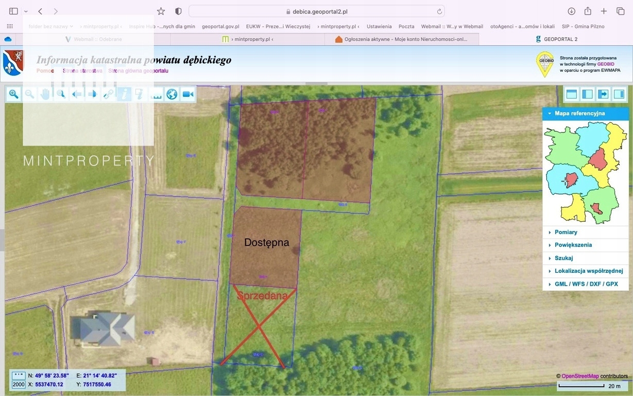Screen dimensions: 633x396
Task: Select the zoom in magnifier tool
Action: 14,94
